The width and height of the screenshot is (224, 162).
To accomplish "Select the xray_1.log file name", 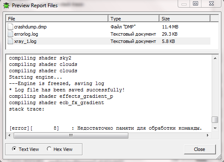I will point(25,41).
